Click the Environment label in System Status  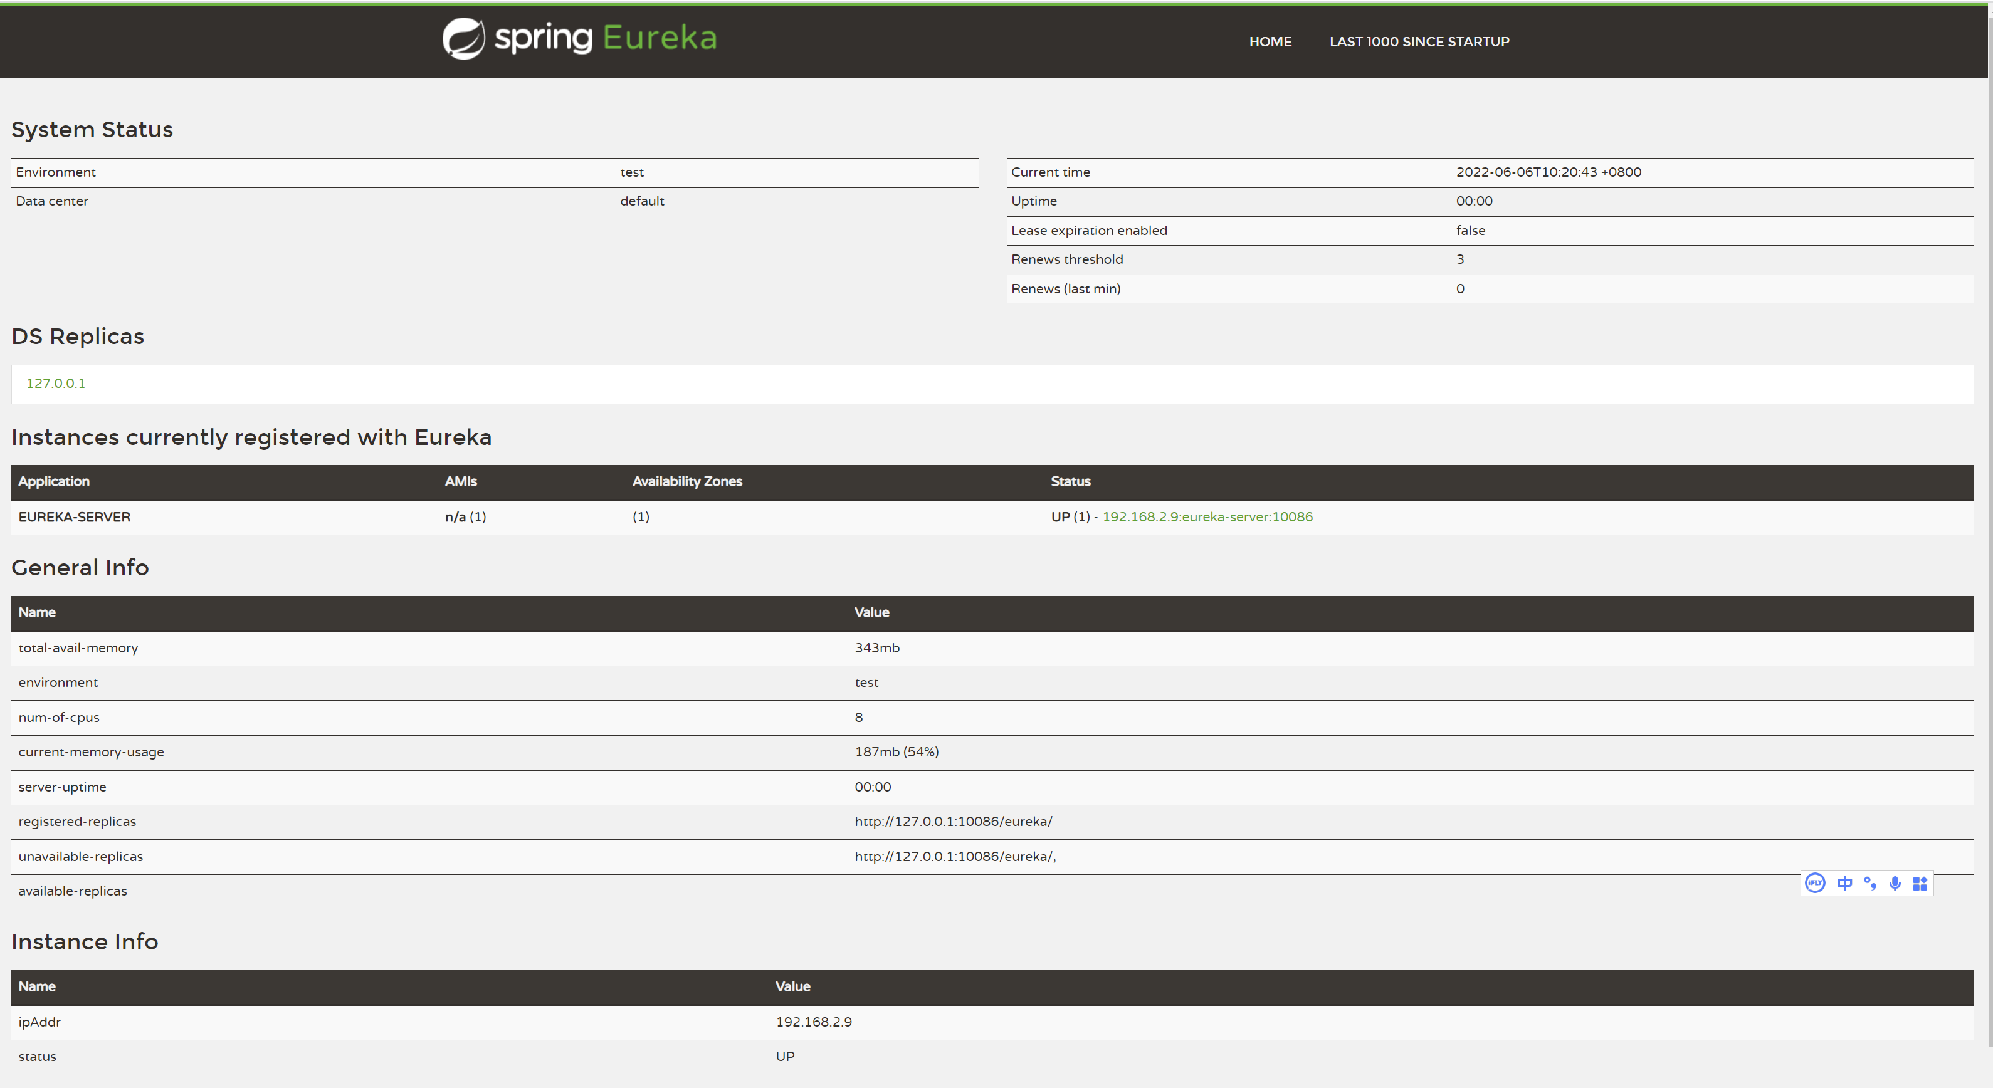tap(56, 172)
